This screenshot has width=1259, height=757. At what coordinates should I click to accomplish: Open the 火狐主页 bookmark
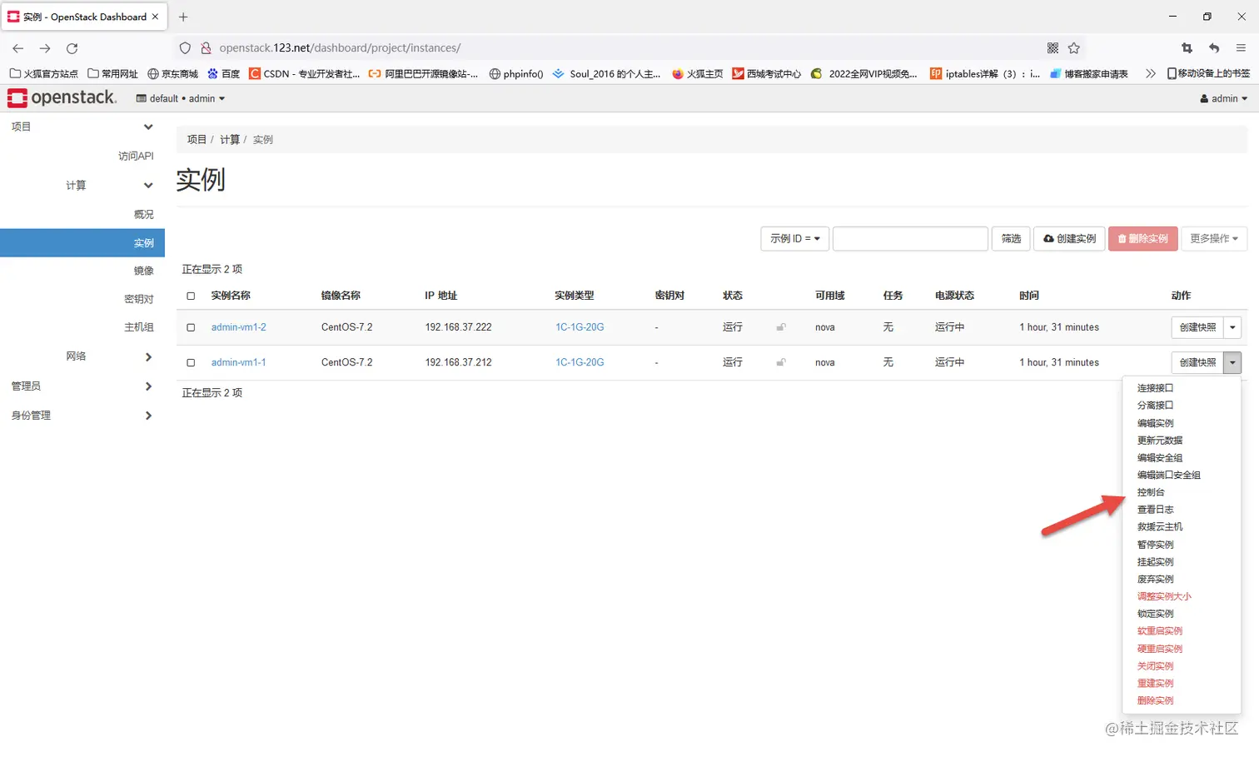point(698,73)
